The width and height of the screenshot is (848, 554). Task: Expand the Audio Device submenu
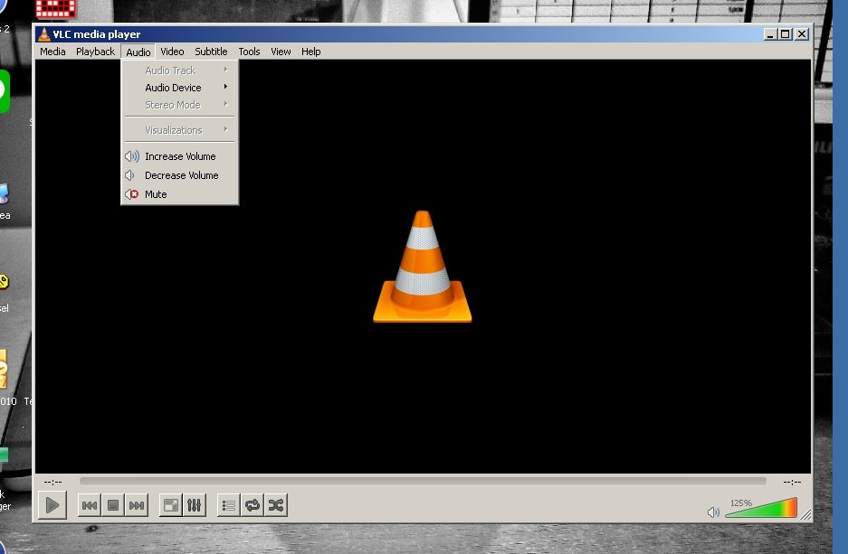click(x=179, y=88)
